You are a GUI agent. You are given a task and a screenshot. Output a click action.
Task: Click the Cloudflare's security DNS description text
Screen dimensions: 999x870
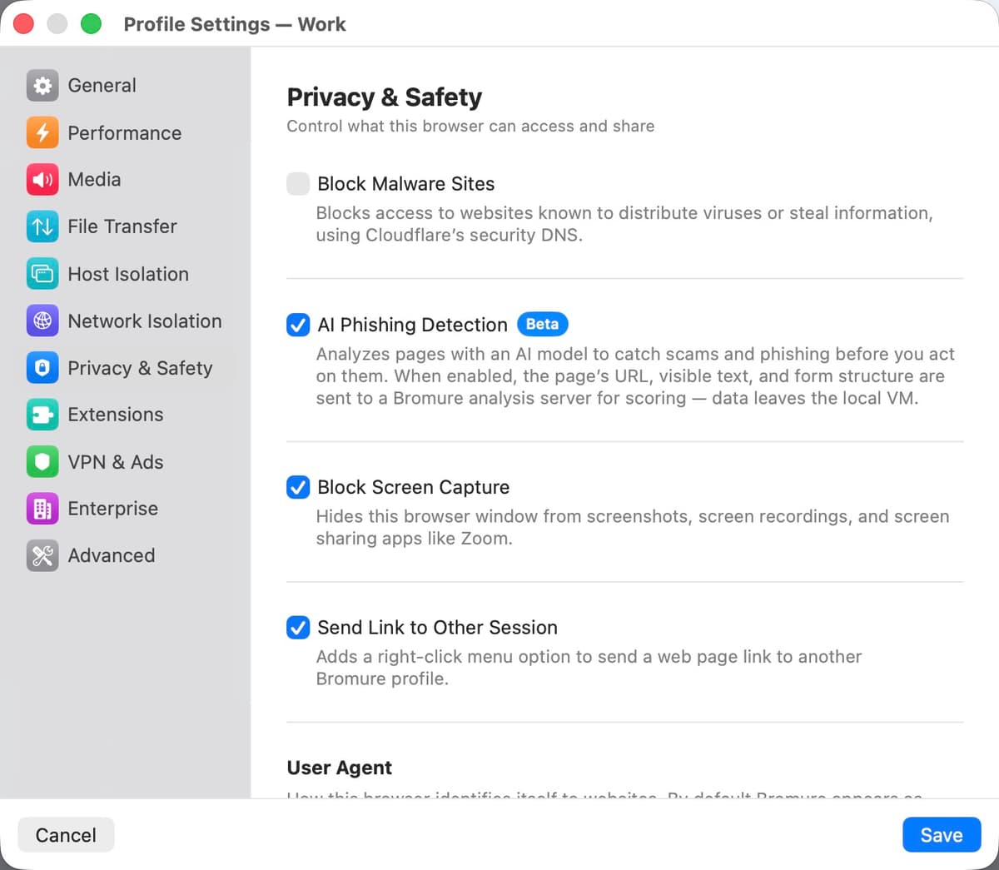click(624, 224)
